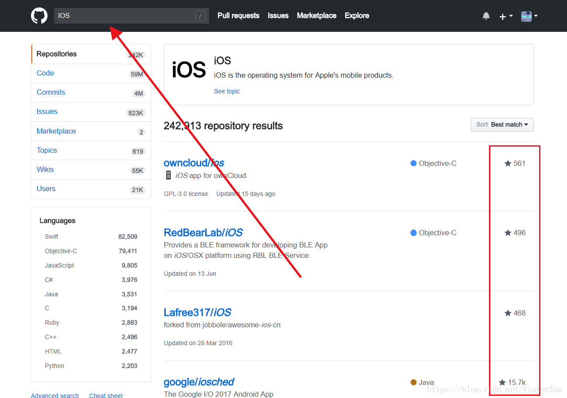Click the 496 stars count of RedBearLab/iOS
This screenshot has height=398, width=567.
[515, 233]
